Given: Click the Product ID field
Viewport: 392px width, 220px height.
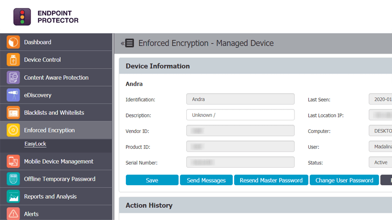Looking at the screenshot, I should 240,146.
